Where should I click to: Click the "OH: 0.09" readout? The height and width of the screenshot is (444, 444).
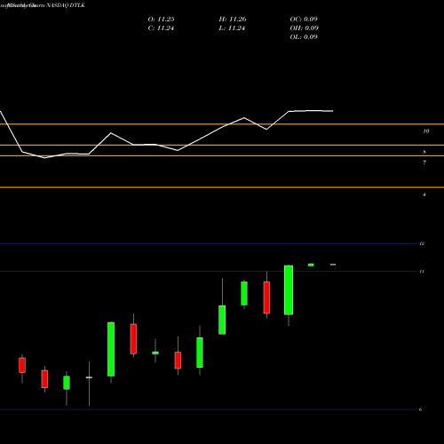(304, 28)
